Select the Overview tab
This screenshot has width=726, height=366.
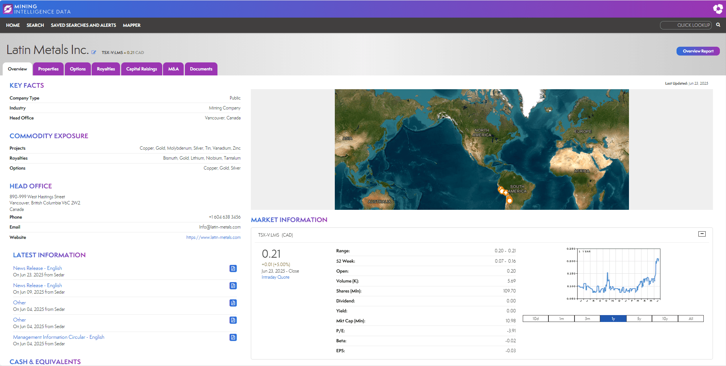pyautogui.click(x=17, y=69)
